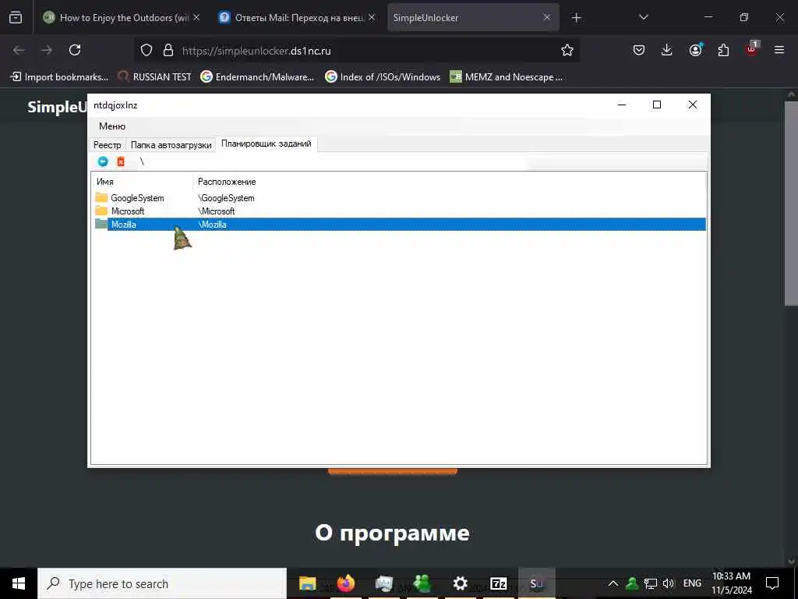This screenshot has height=599, width=798.
Task: Click the site security padlock icon
Action: coord(168,50)
